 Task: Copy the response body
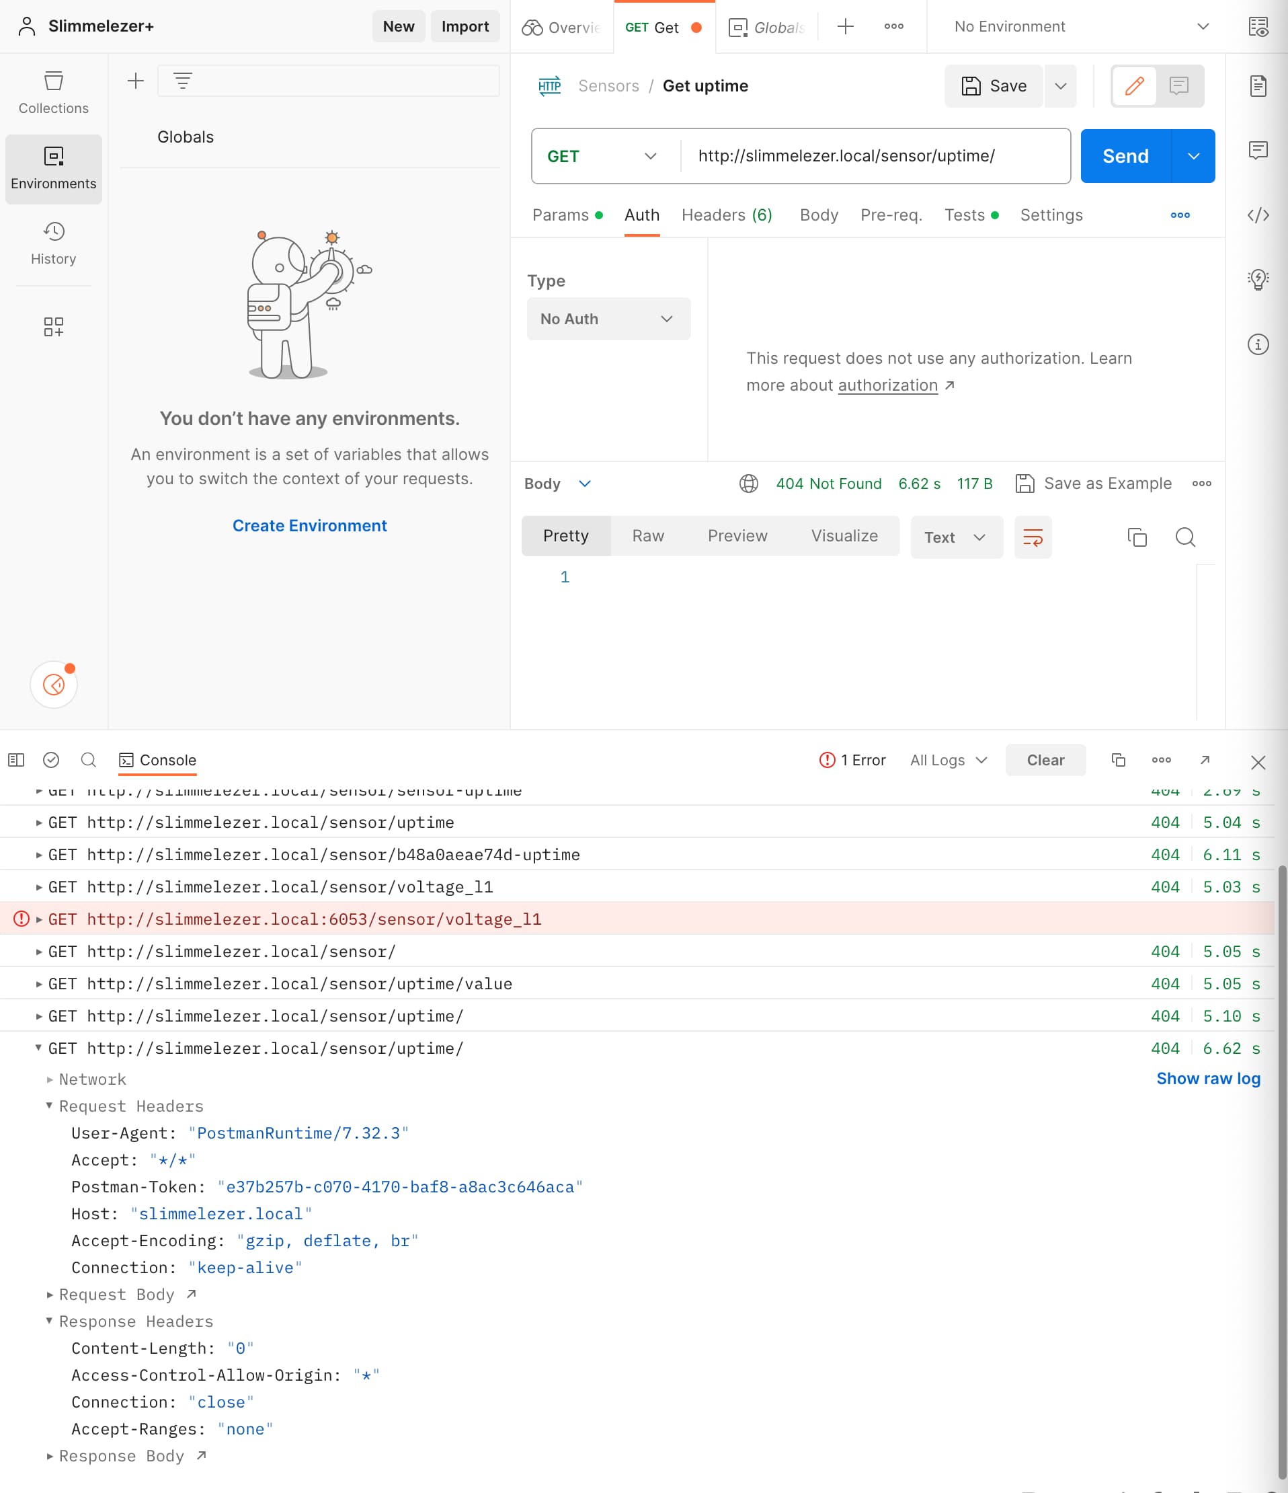tap(1137, 537)
